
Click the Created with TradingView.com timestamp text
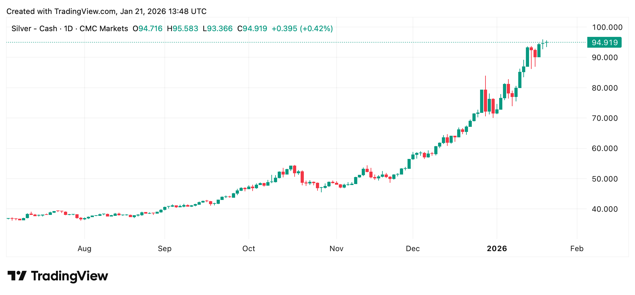107,11
